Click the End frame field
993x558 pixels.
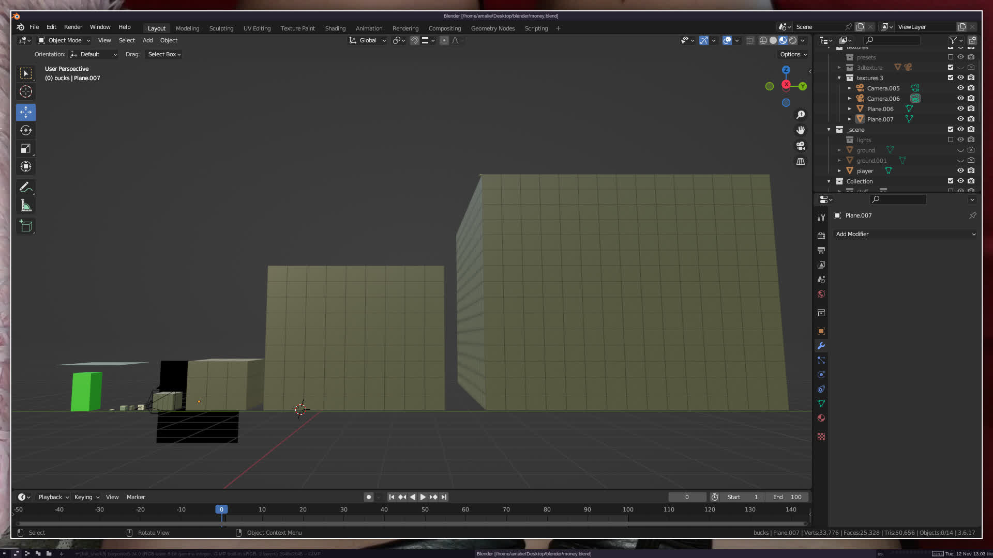coord(787,497)
